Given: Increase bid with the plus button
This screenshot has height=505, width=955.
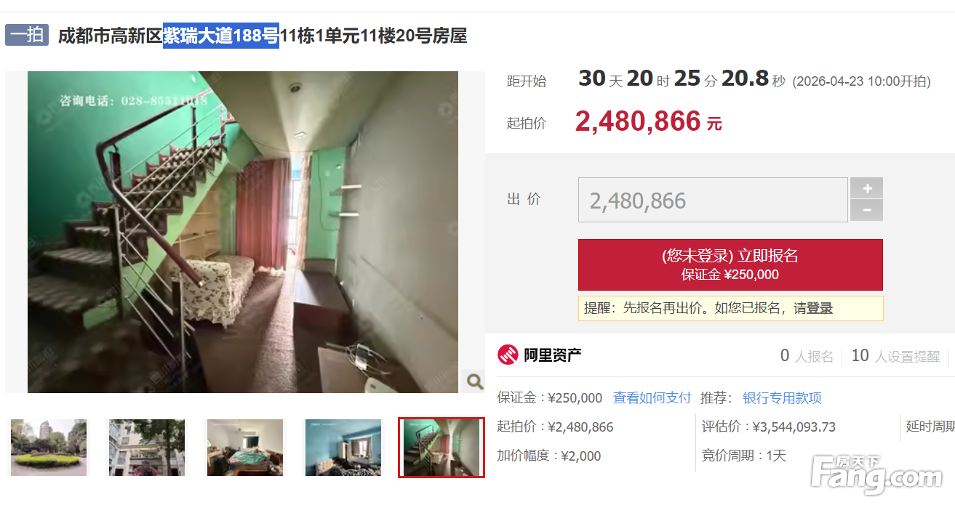Looking at the screenshot, I should (867, 188).
